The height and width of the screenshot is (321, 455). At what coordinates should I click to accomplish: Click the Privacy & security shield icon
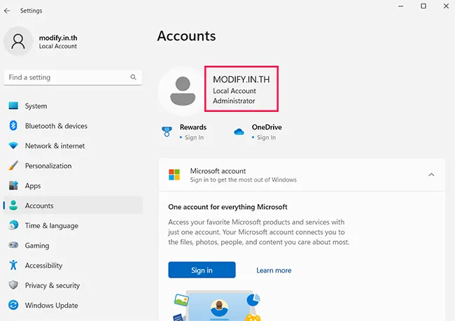point(13,285)
